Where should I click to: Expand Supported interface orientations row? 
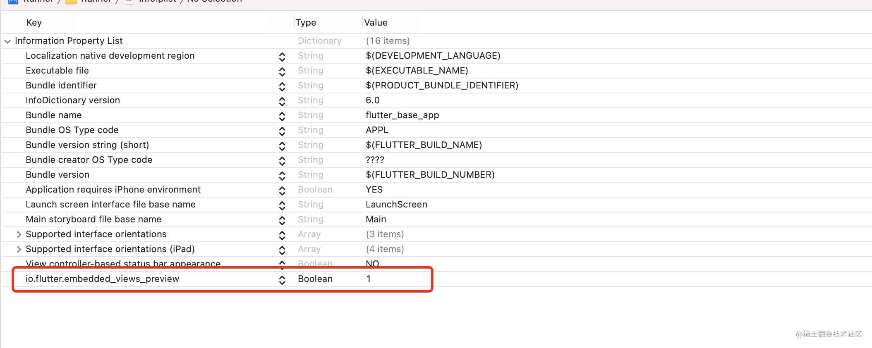coord(19,234)
